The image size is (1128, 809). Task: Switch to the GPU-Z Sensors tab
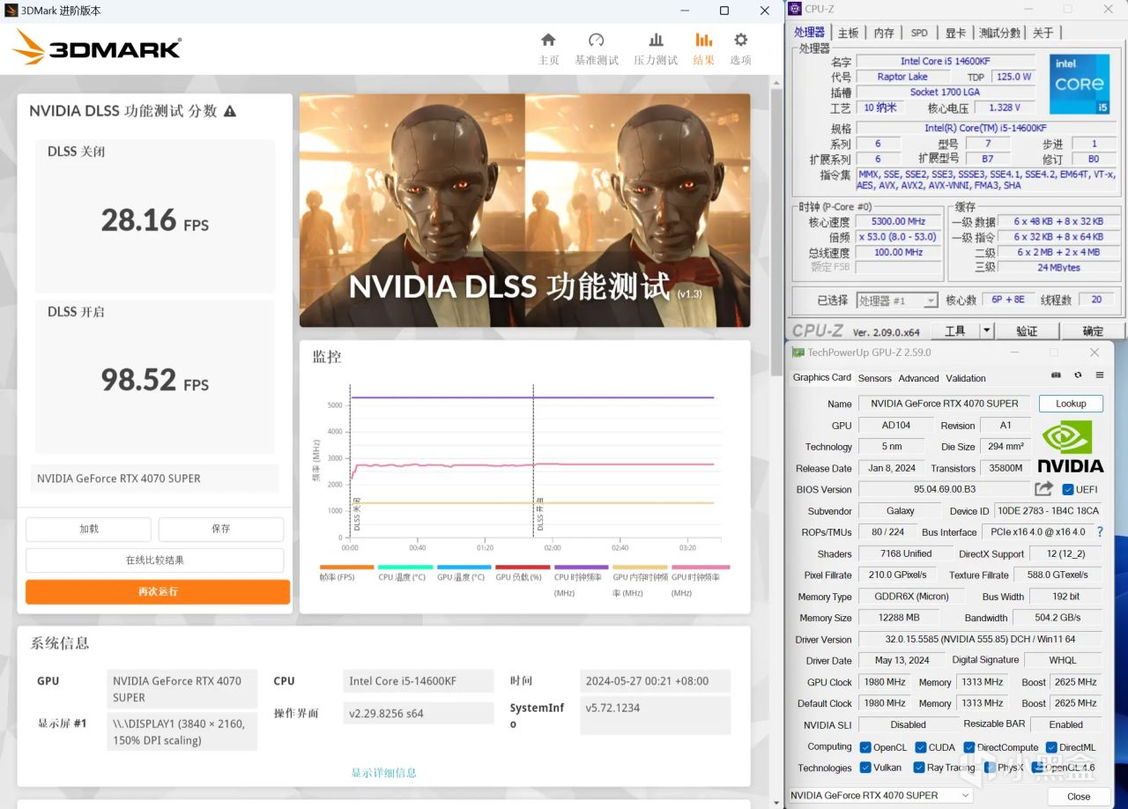point(874,377)
